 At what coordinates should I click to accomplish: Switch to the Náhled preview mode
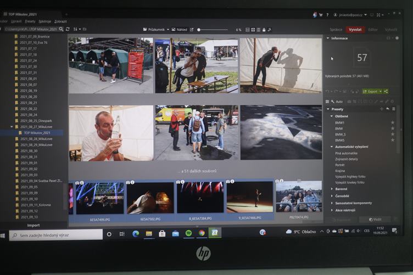[180, 30]
